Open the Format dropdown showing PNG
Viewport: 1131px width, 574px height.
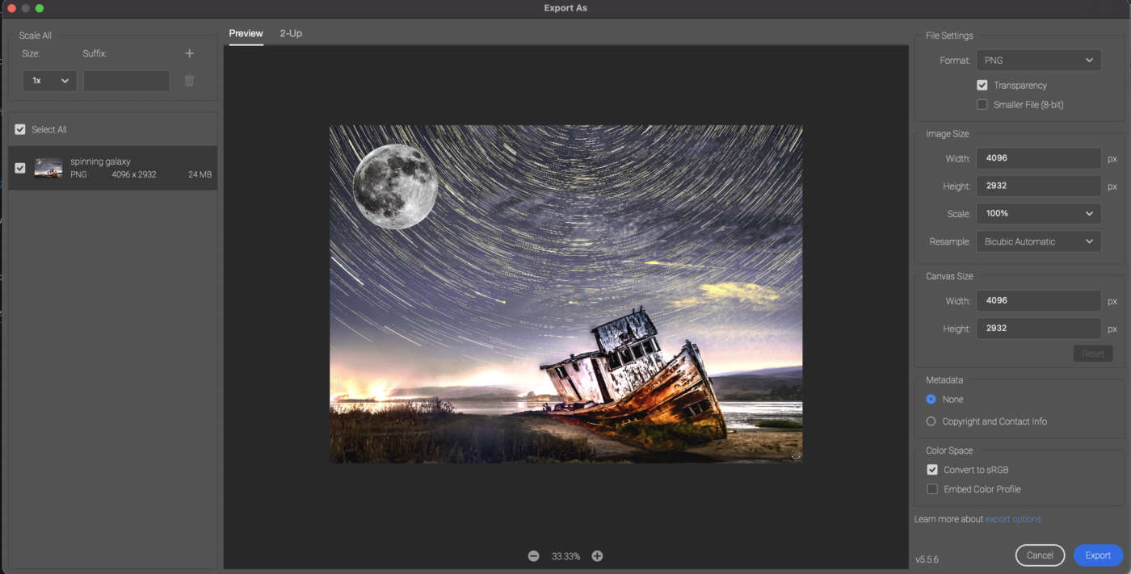point(1038,60)
